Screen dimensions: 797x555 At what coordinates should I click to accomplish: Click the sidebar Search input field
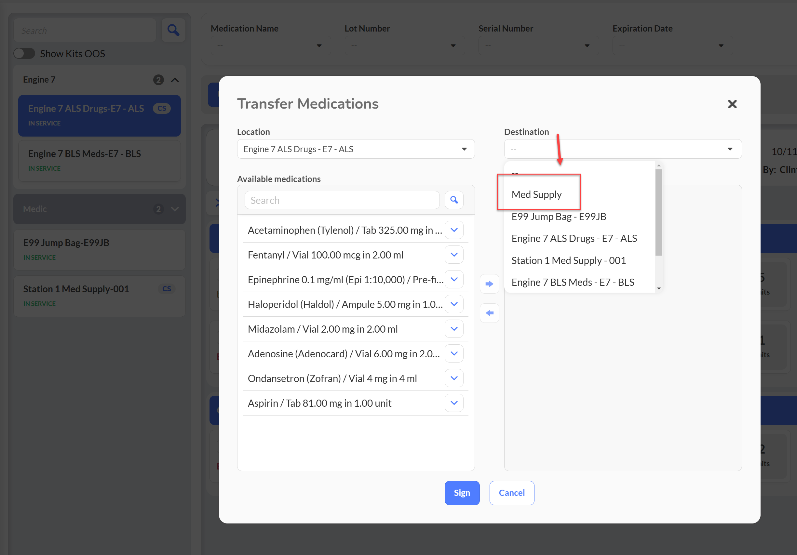[85, 31]
